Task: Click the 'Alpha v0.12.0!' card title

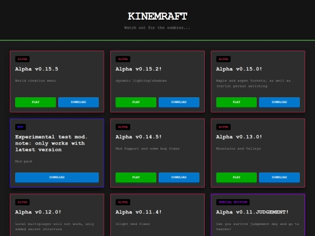Action: point(38,212)
